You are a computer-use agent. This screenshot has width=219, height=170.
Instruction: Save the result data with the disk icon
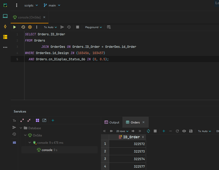(x=191, y=131)
